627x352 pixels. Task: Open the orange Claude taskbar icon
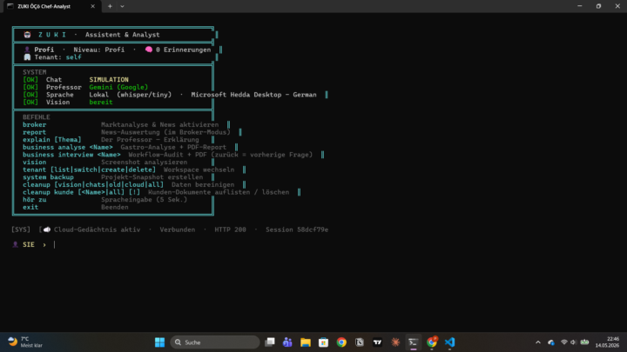(x=395, y=342)
